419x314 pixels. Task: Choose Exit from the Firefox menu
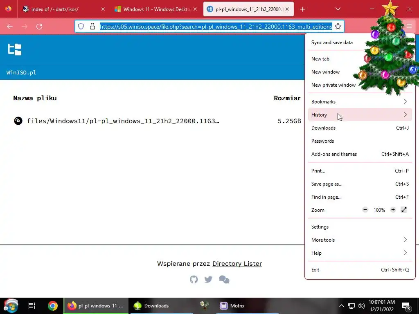[x=360, y=270]
